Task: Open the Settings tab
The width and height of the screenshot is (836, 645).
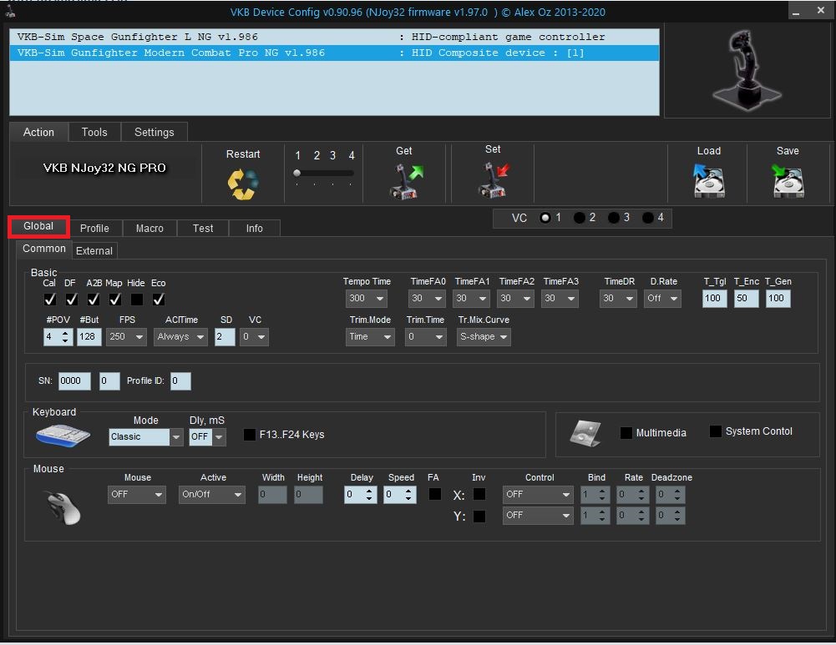Action: point(155,132)
